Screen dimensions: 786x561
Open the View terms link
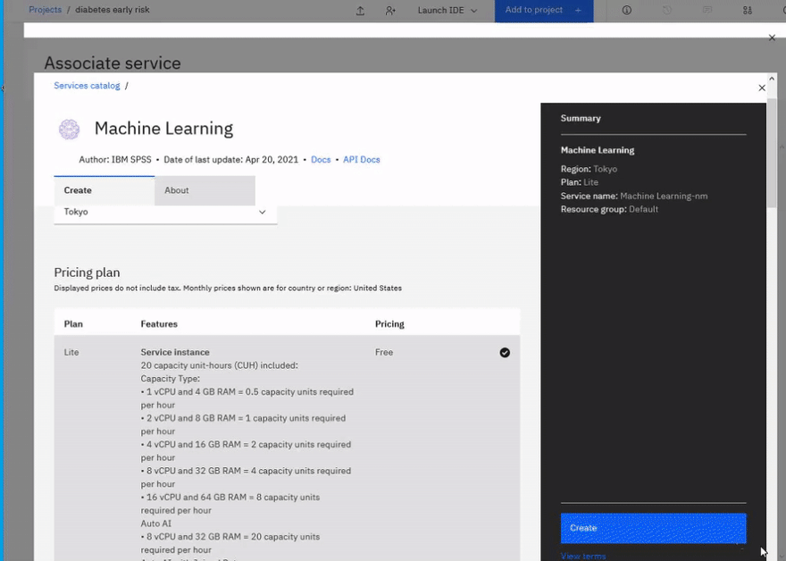point(583,556)
